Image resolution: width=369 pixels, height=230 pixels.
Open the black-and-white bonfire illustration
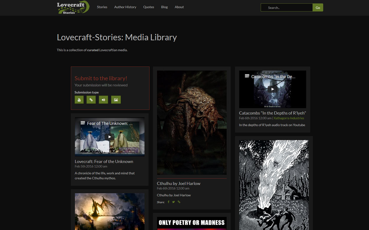click(274, 185)
